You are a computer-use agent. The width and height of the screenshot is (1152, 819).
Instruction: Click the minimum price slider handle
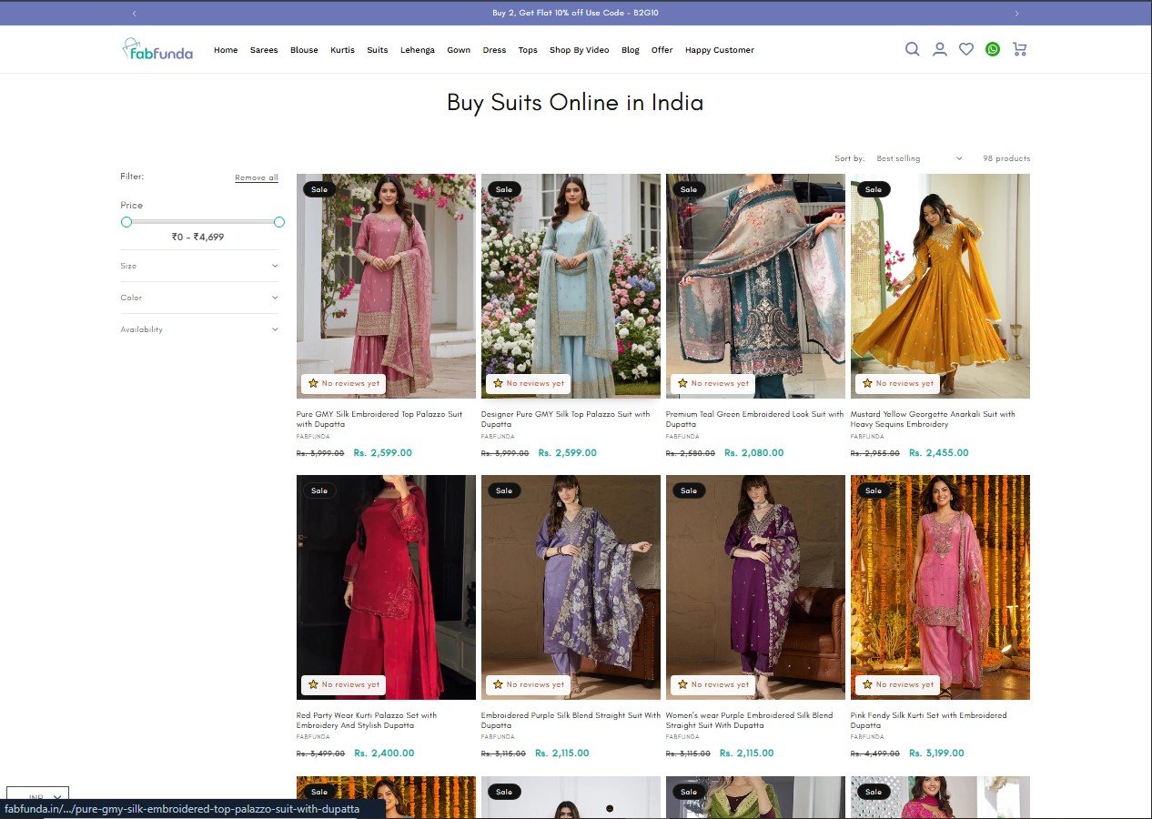[x=126, y=222]
